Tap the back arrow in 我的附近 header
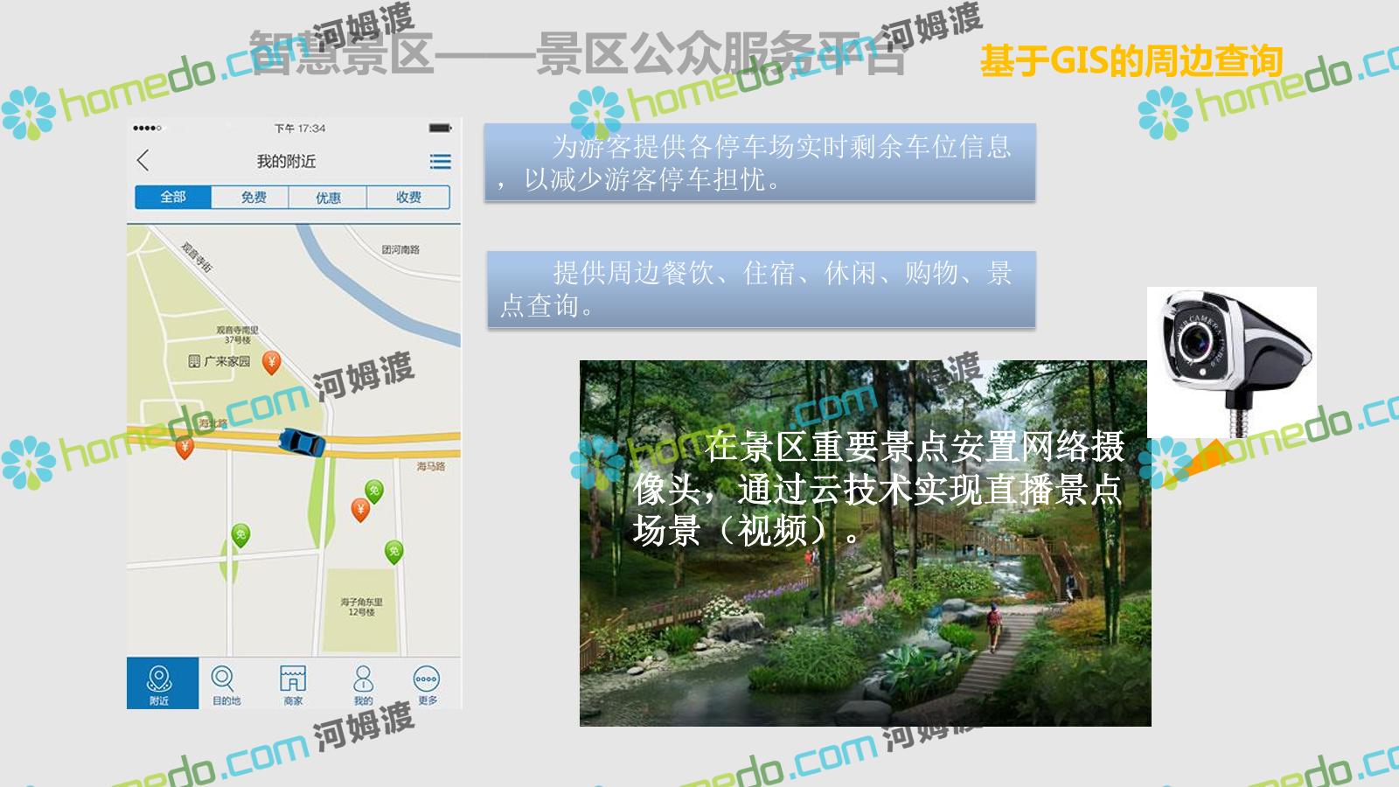The image size is (1399, 787). point(143,161)
